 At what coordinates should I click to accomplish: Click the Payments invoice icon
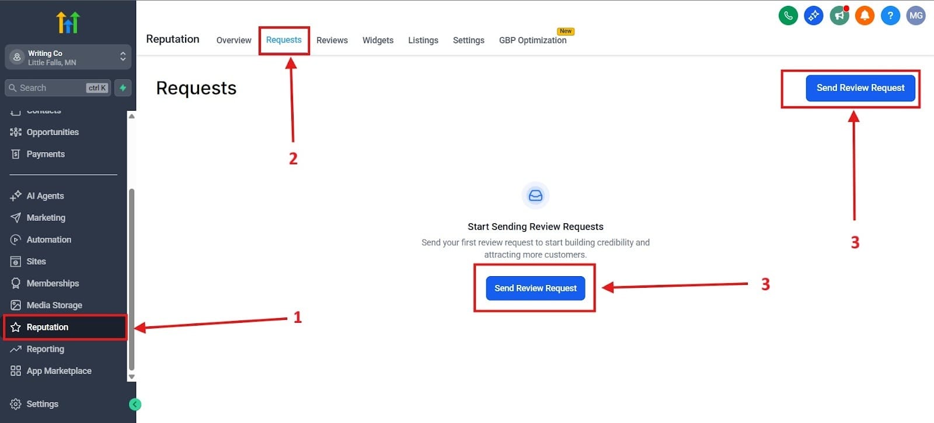pyautogui.click(x=16, y=154)
